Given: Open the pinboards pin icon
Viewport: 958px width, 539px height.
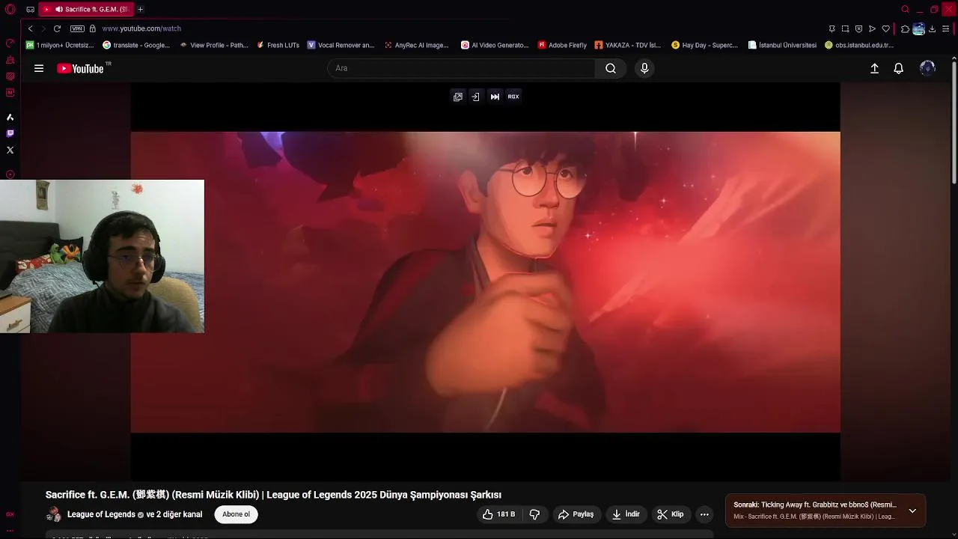Looking at the screenshot, I should (x=832, y=28).
